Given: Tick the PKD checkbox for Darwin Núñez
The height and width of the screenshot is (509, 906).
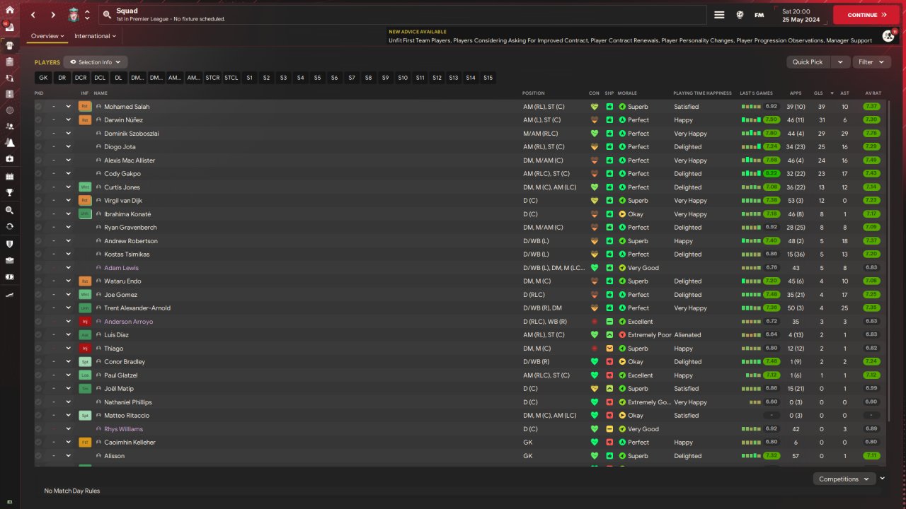Looking at the screenshot, I should (38, 120).
